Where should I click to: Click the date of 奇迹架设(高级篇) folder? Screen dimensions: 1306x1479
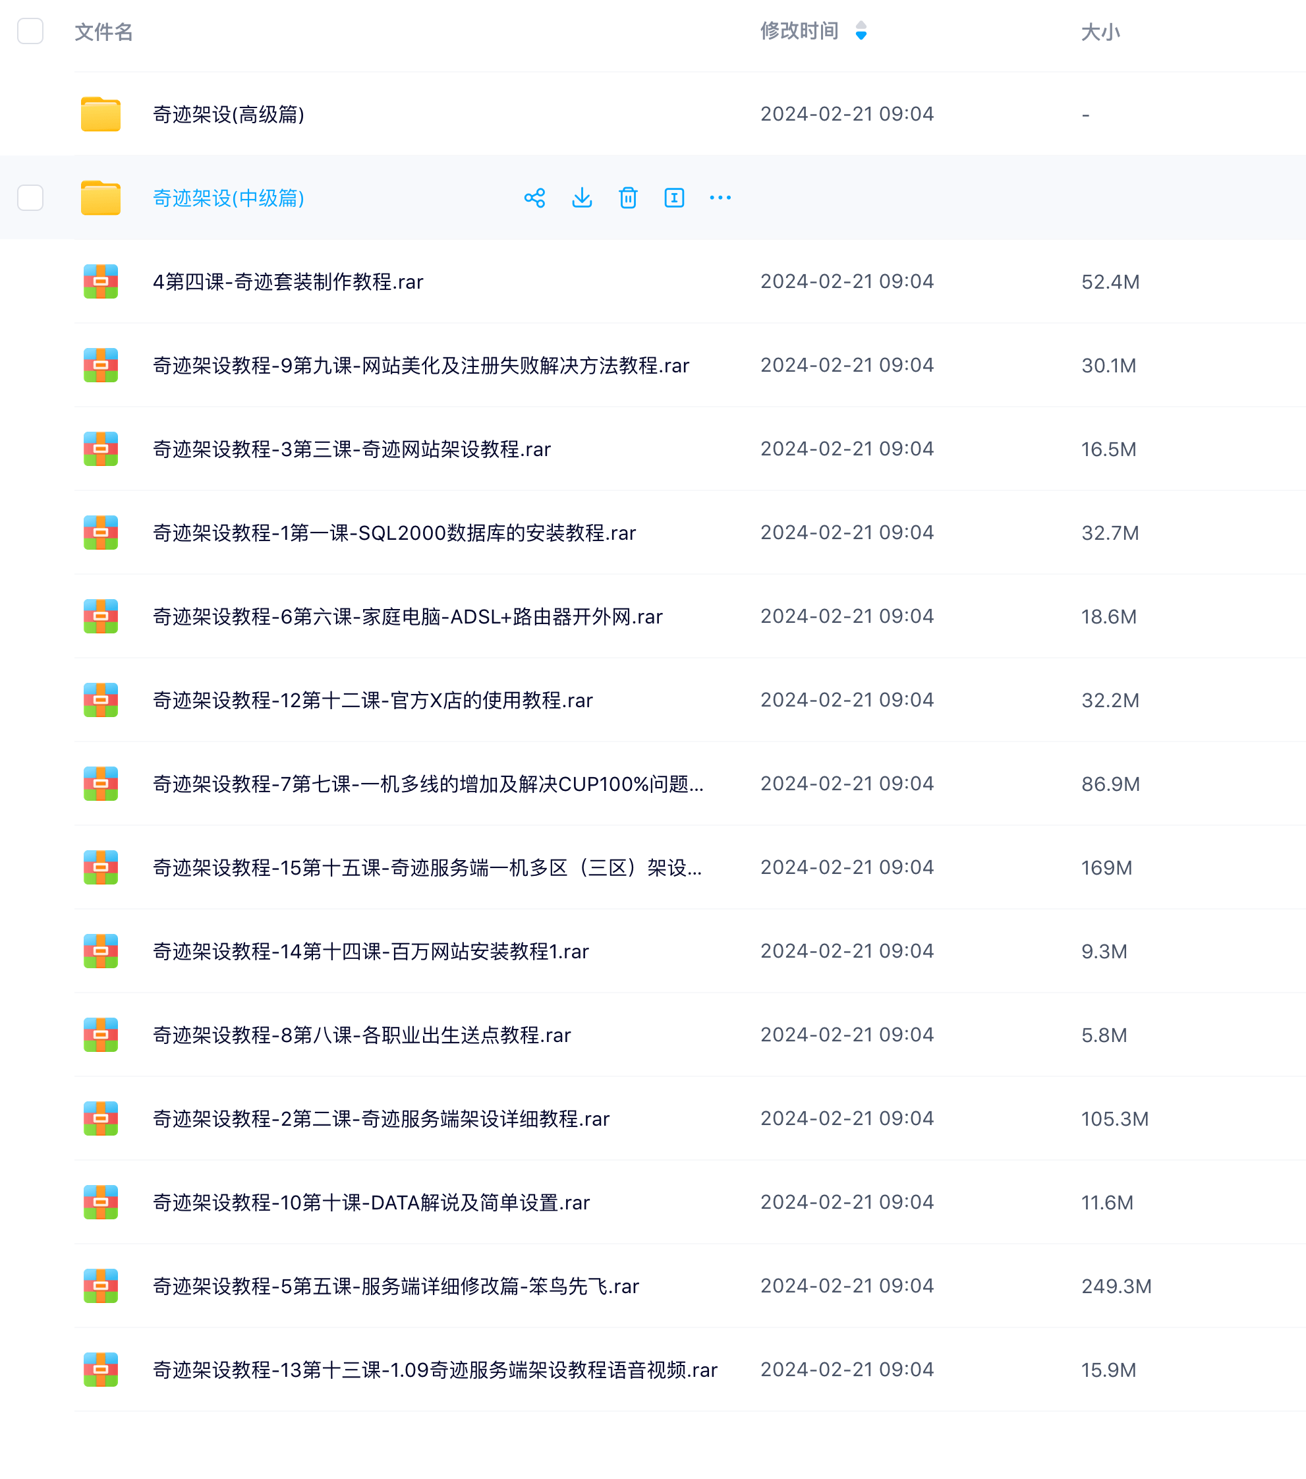point(847,113)
